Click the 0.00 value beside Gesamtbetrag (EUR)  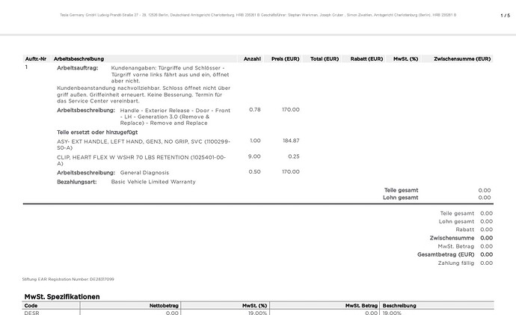(x=486, y=254)
